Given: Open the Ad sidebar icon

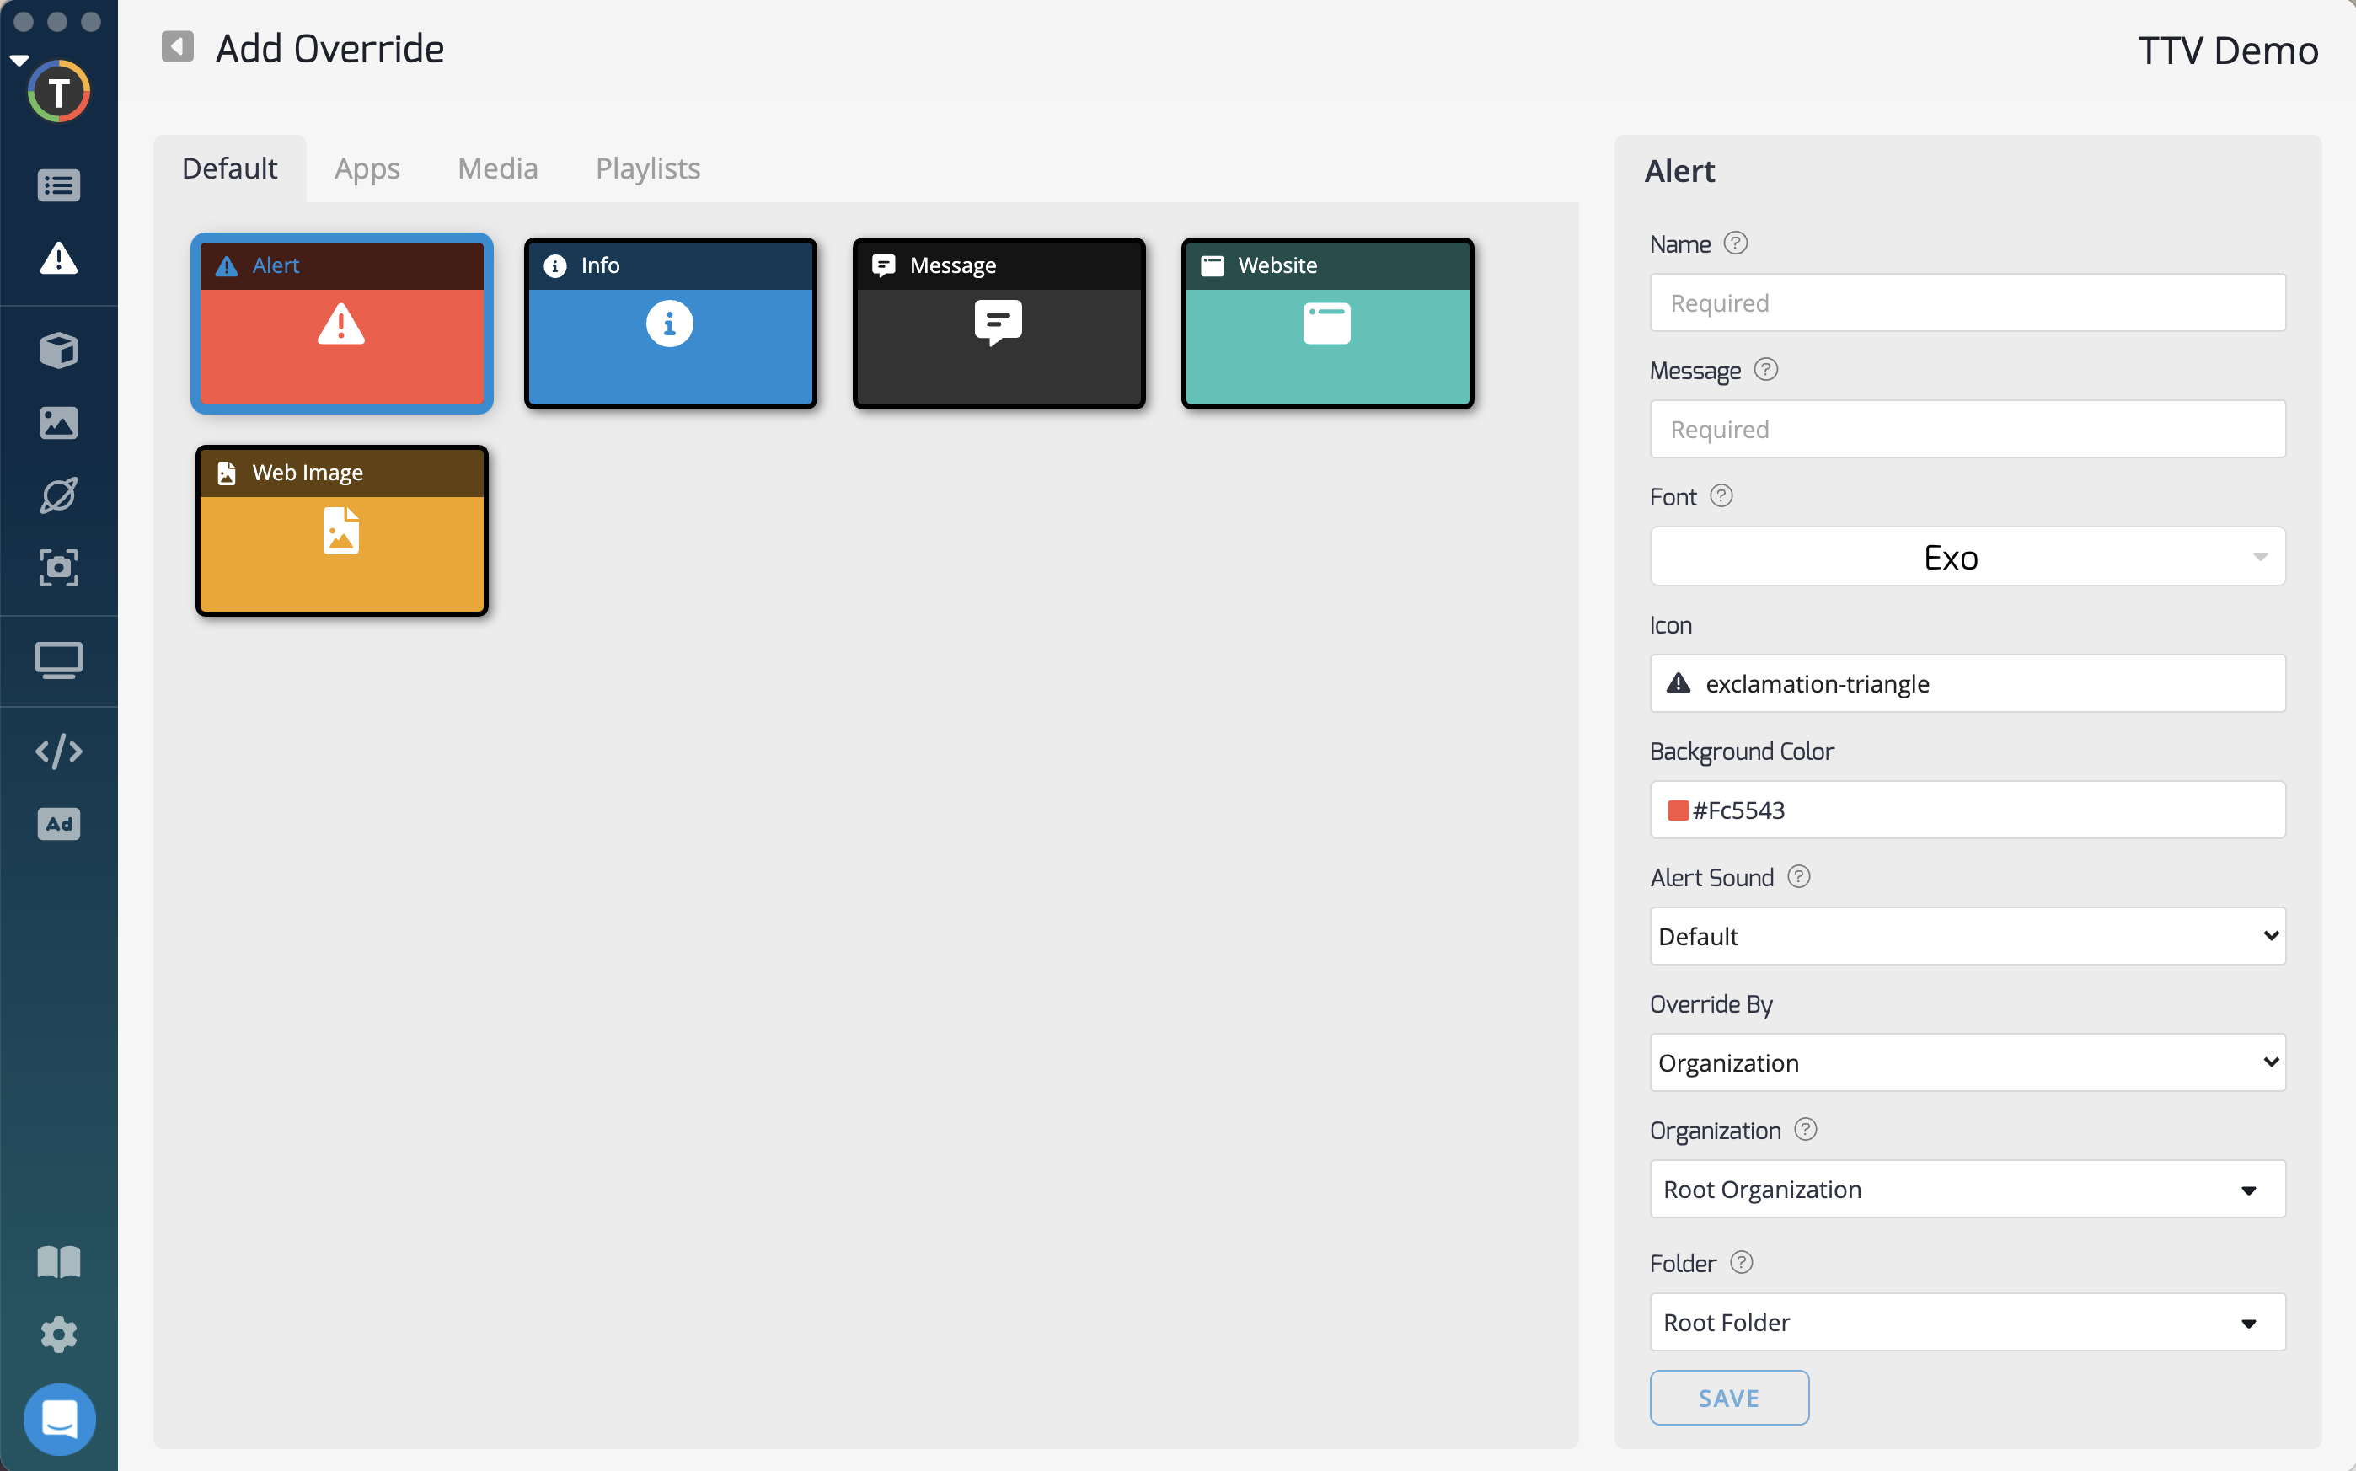Looking at the screenshot, I should coord(58,824).
